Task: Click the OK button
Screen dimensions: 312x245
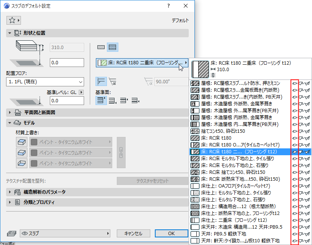Action: pos(171,233)
